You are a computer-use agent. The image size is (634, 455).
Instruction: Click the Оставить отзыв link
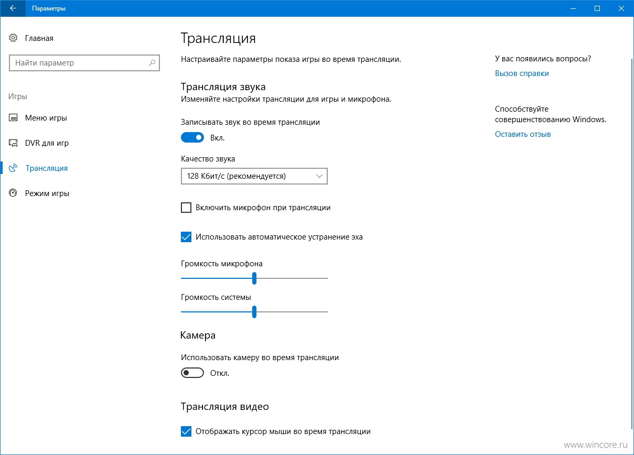[523, 134]
